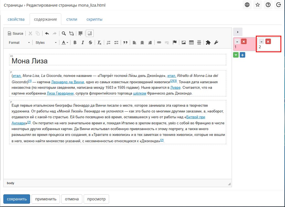Click the сохранить button

point(17,199)
